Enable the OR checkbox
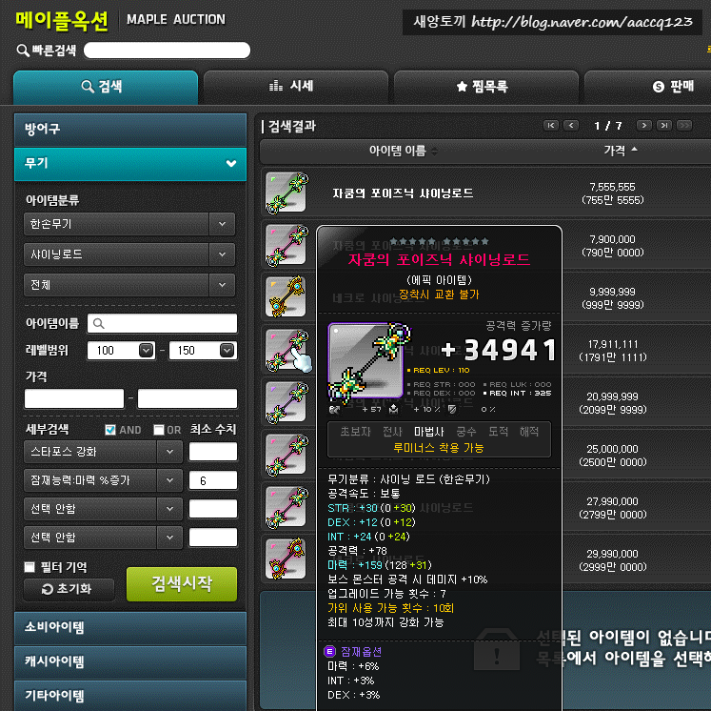 [x=159, y=430]
